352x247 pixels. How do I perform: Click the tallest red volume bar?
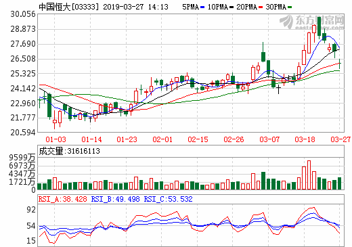(x=309, y=175)
